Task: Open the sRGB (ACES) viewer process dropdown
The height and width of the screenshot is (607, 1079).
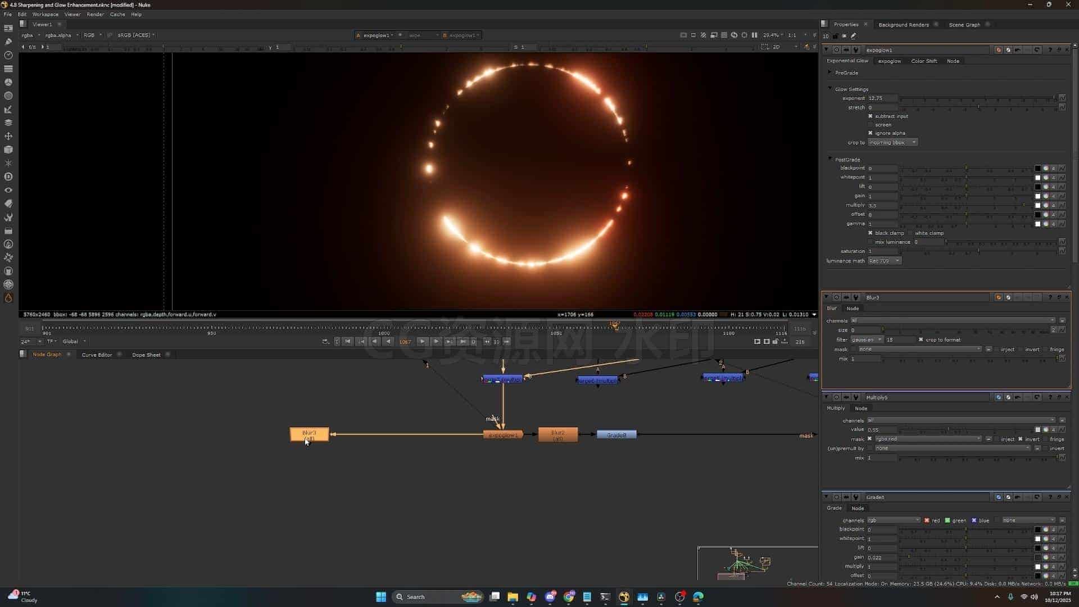Action: 136,35
